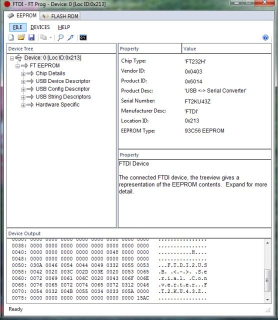Click the Chip Type: property label

[x=133, y=61]
